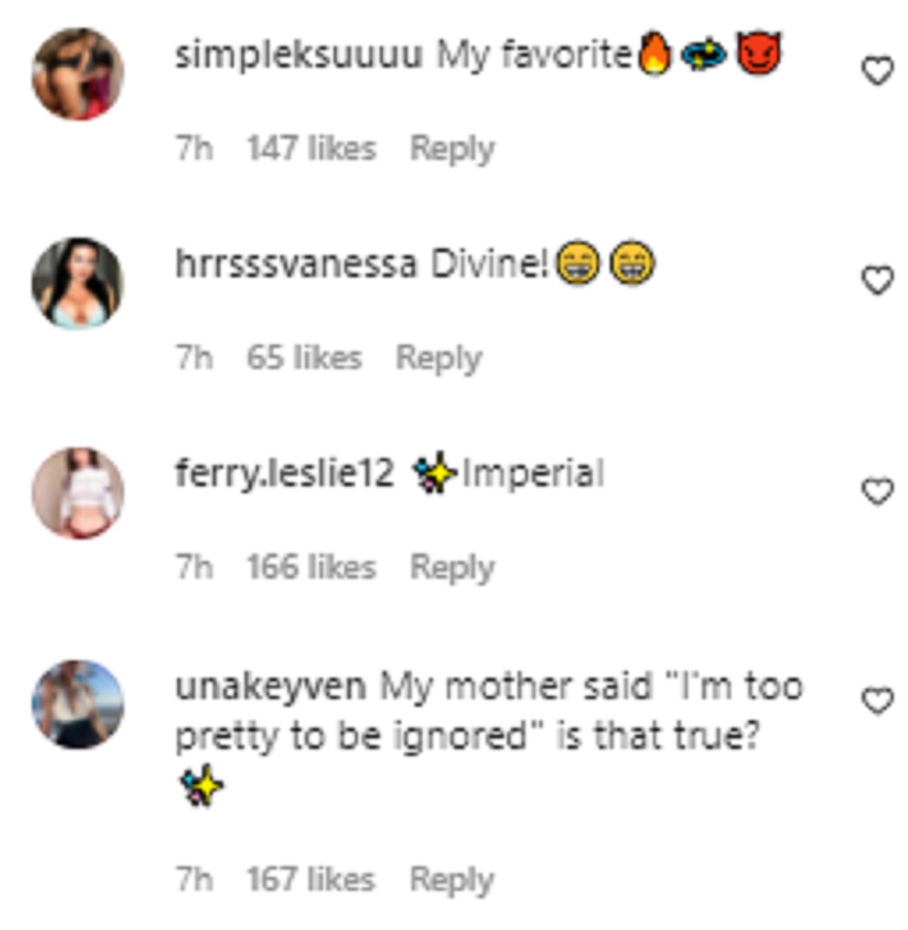The height and width of the screenshot is (930, 908).
Task: Open simpleksuuuu's profile picture
Action: click(78, 74)
